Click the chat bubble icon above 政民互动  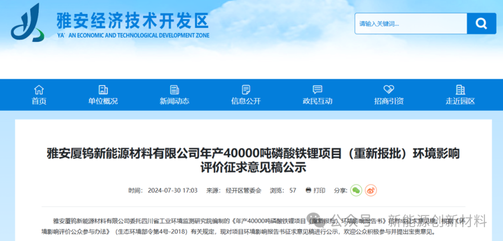[318, 90]
